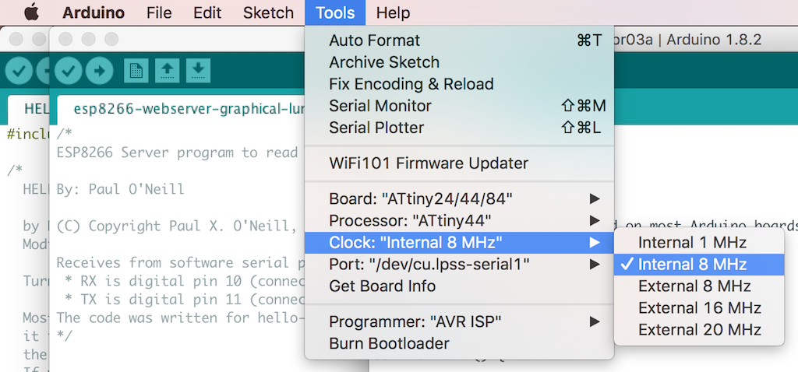Select Internal 1 MHz clock option
This screenshot has width=798, height=372.
pyautogui.click(x=692, y=242)
